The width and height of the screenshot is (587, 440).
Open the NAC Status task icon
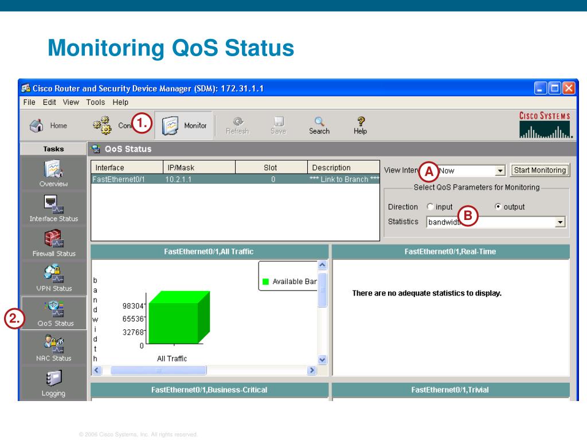(53, 344)
